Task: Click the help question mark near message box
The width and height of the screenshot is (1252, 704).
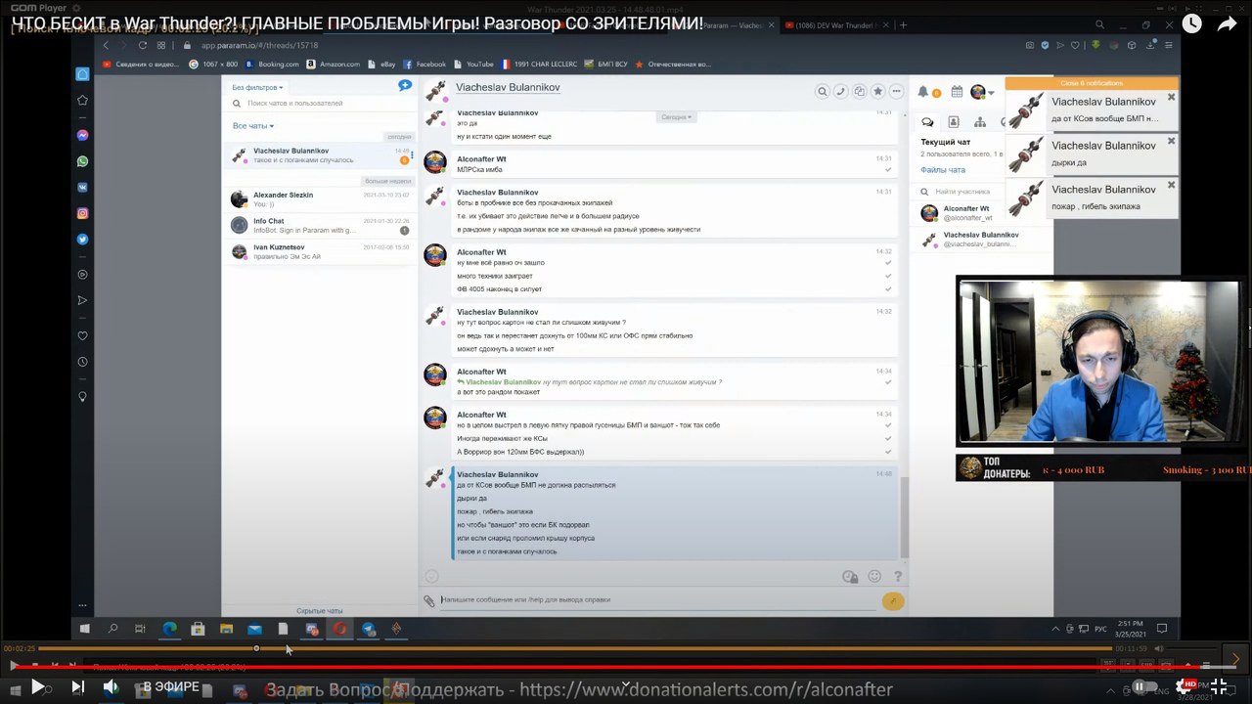Action: 898,577
